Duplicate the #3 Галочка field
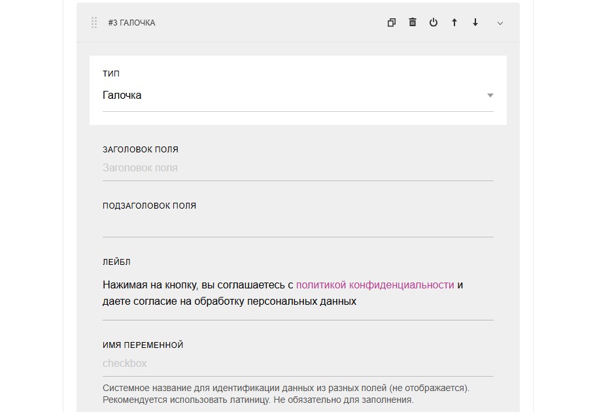 pyautogui.click(x=392, y=23)
